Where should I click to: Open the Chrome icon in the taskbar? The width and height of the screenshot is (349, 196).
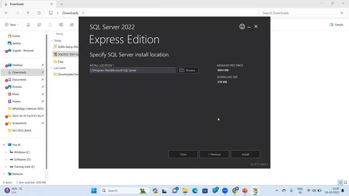[x=235, y=191]
